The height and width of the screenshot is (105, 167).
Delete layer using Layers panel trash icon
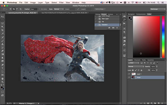162,103
